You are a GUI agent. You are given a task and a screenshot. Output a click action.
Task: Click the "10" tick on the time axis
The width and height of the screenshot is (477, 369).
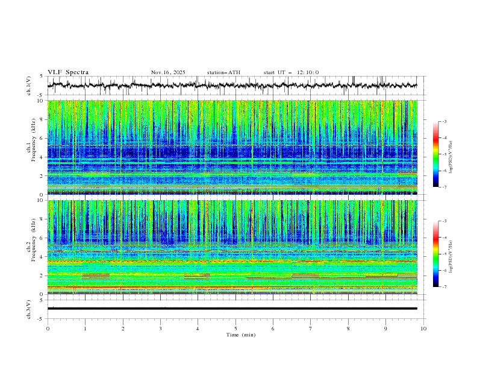click(x=423, y=329)
